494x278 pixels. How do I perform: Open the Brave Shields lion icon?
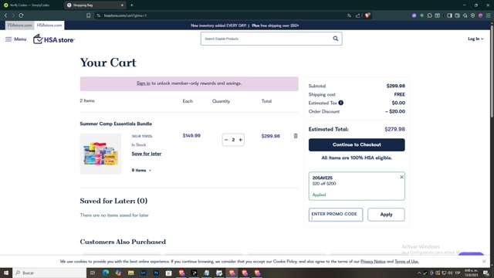click(x=367, y=15)
